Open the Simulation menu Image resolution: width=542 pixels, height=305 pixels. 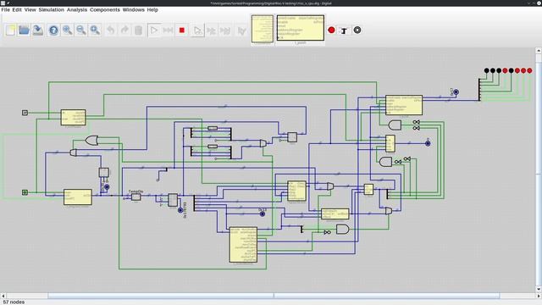coord(51,9)
